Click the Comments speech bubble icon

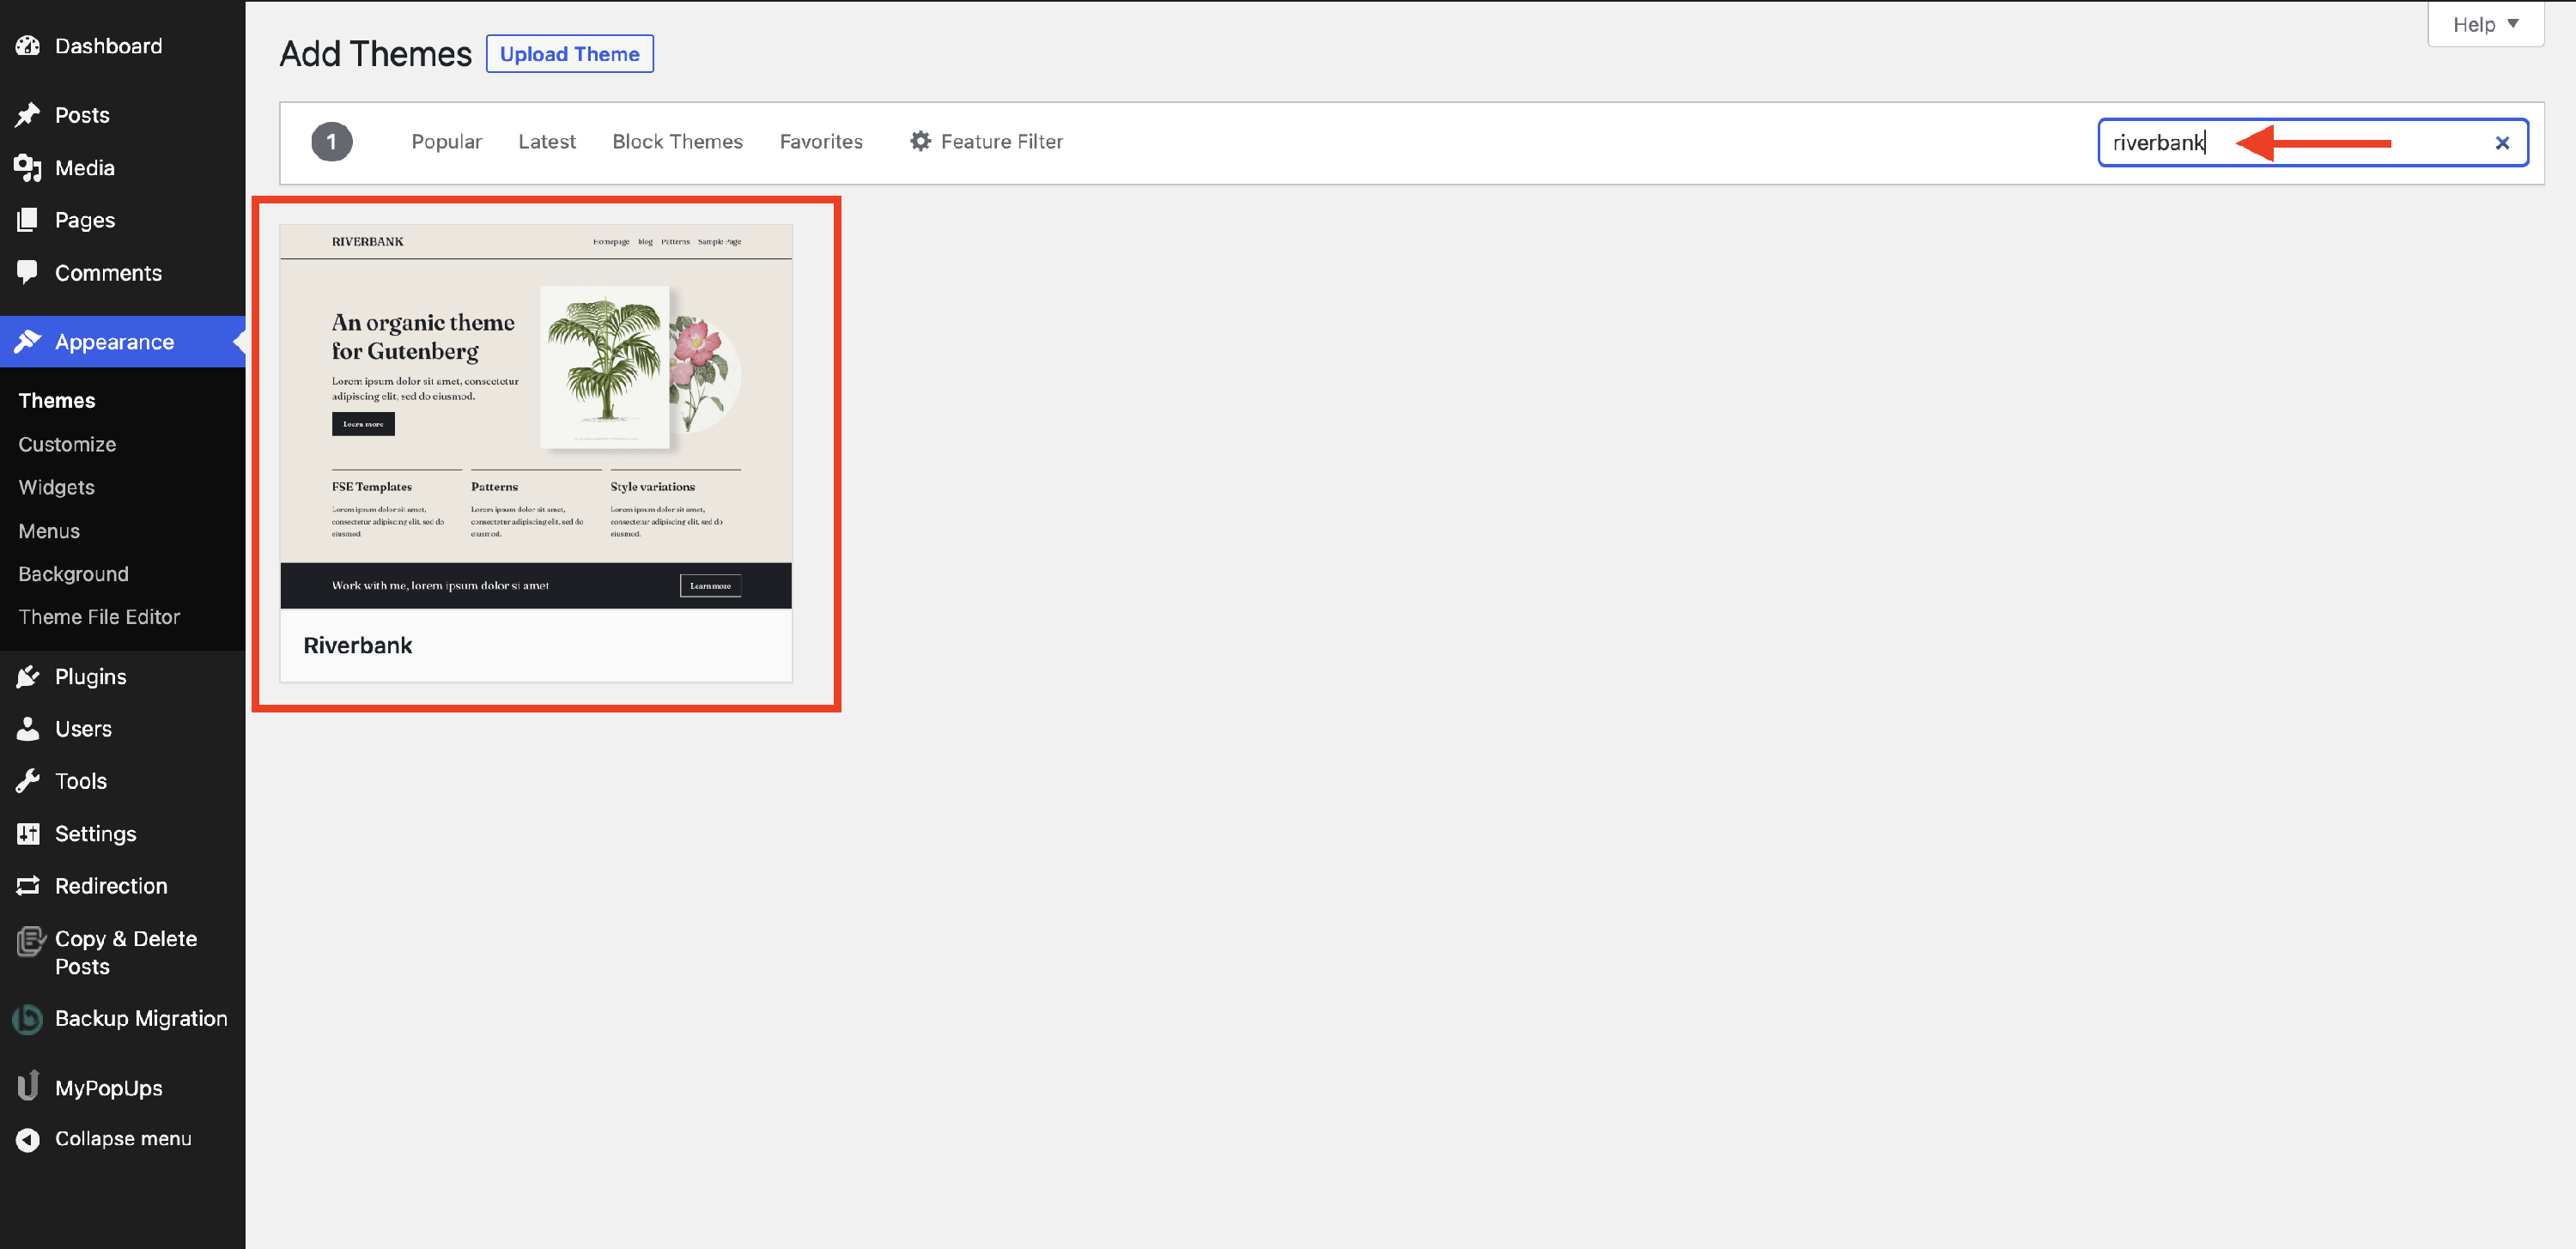(28, 272)
